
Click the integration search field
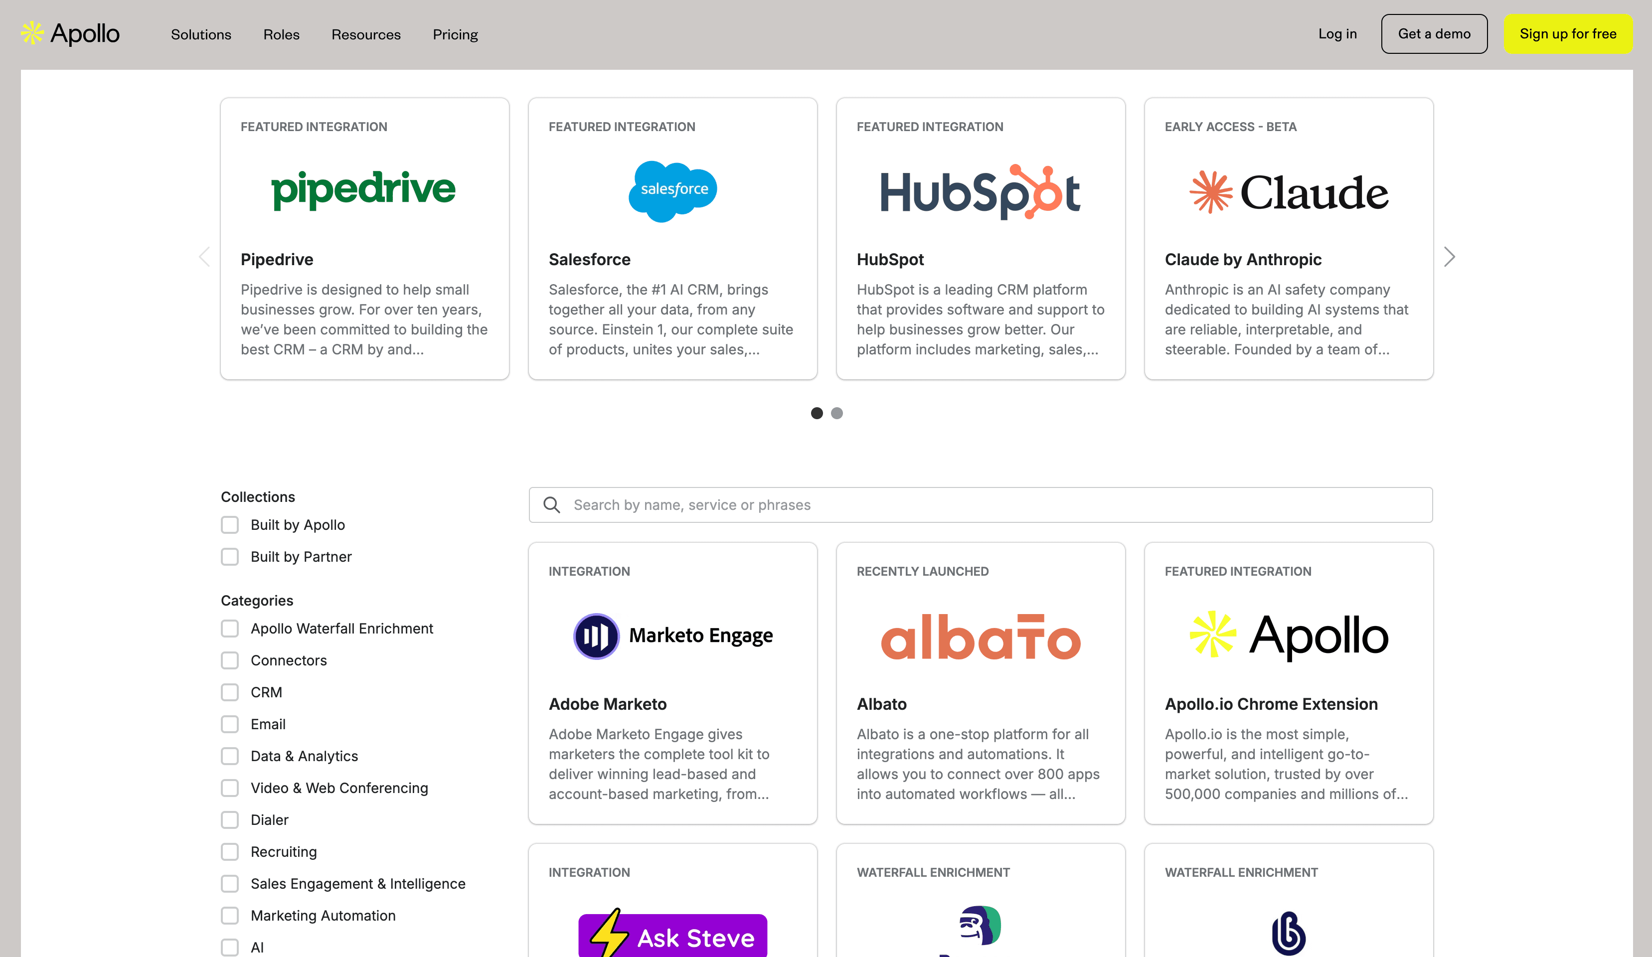[x=918, y=505]
